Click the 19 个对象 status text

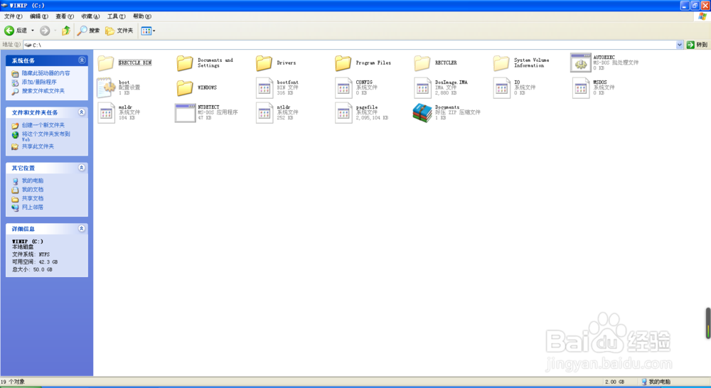(13, 382)
